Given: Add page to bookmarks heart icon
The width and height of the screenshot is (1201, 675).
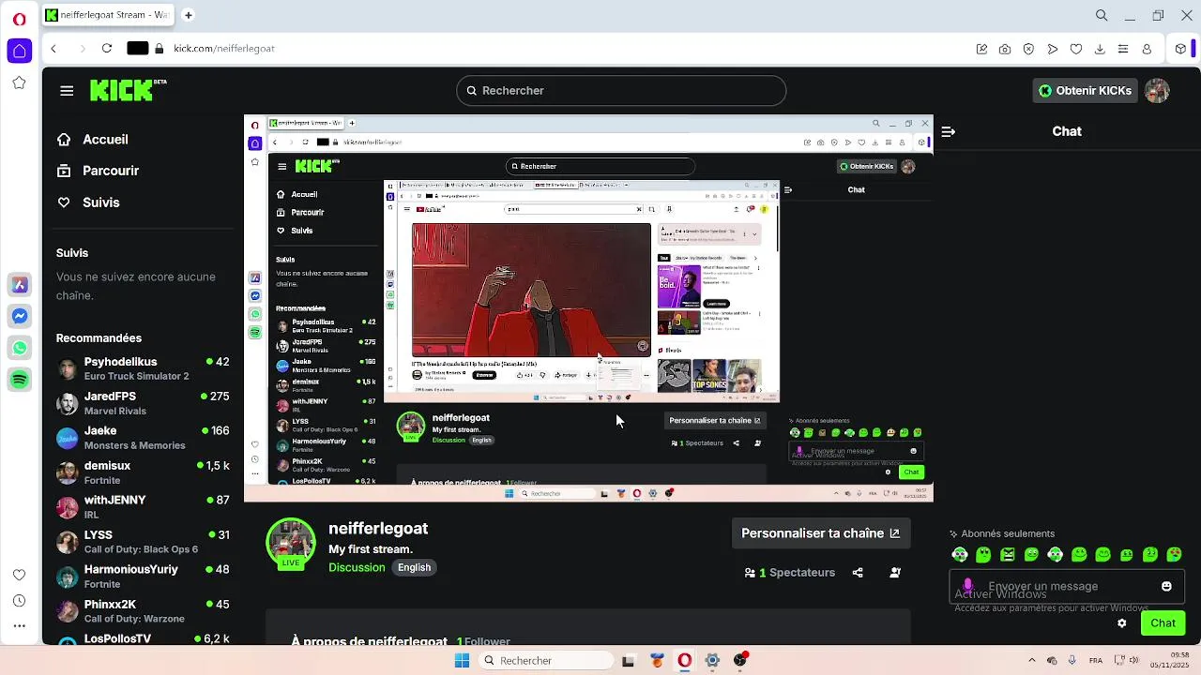Looking at the screenshot, I should click(1076, 49).
